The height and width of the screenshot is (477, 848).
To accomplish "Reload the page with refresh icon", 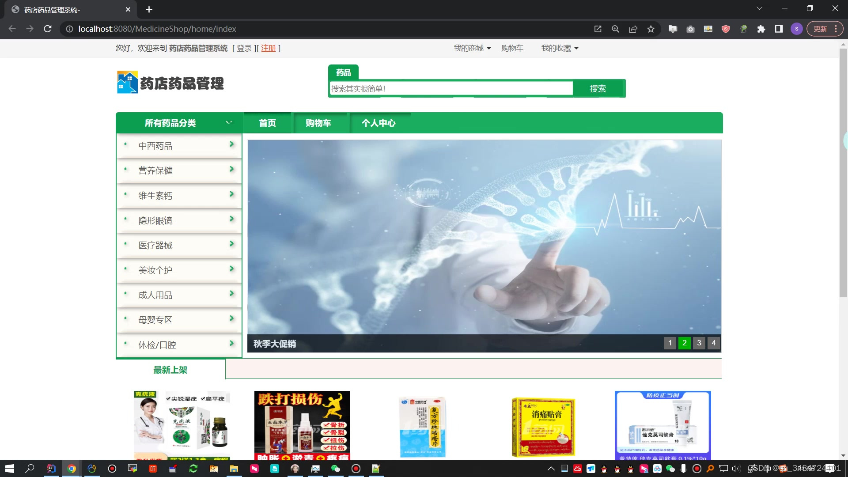I will tap(48, 29).
